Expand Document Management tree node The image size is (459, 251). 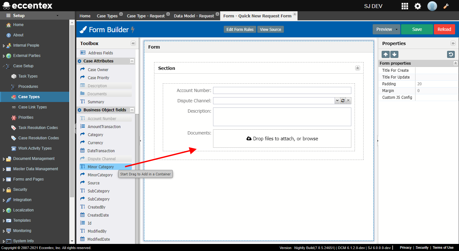tap(4, 159)
